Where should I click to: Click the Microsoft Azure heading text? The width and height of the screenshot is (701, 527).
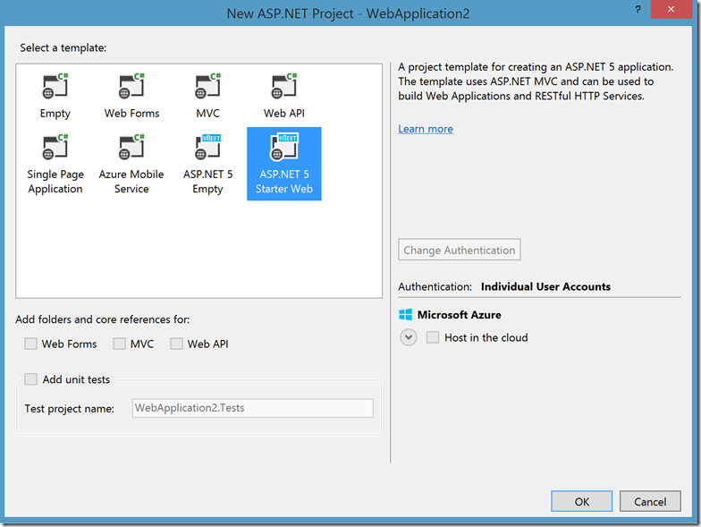coord(460,315)
